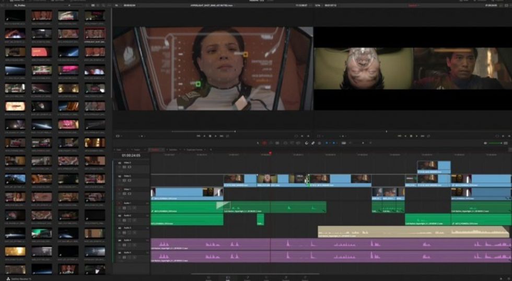
Task: Switch to the Fusion page
Action: tap(247, 278)
